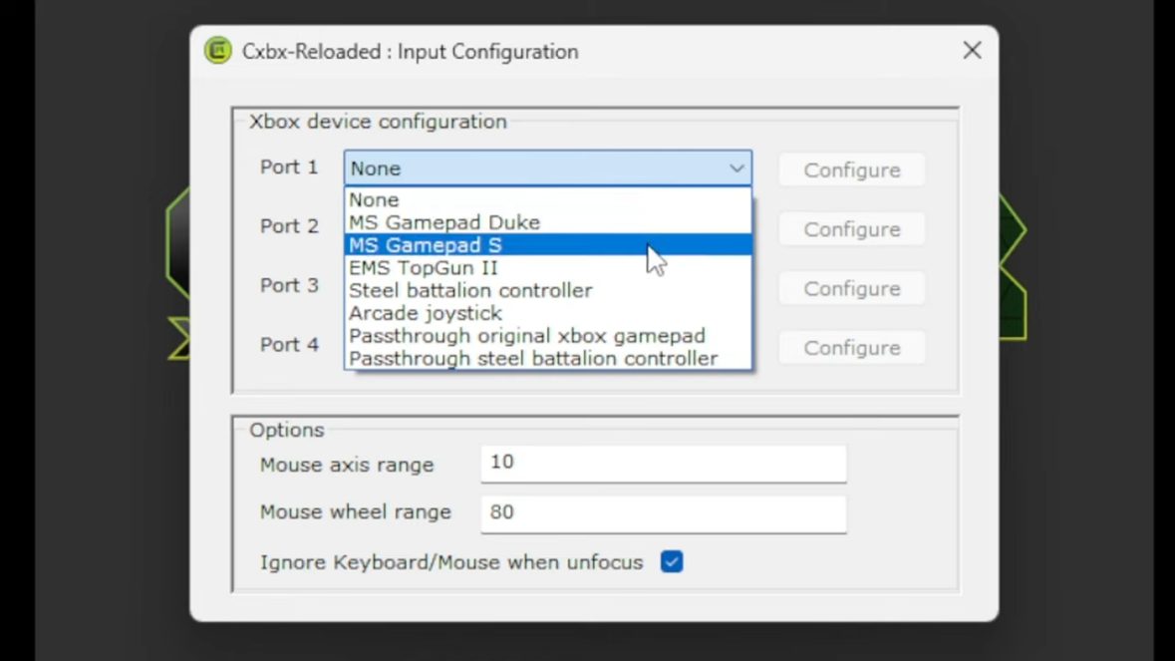Pick EMS TopGun II from list

tap(548, 267)
